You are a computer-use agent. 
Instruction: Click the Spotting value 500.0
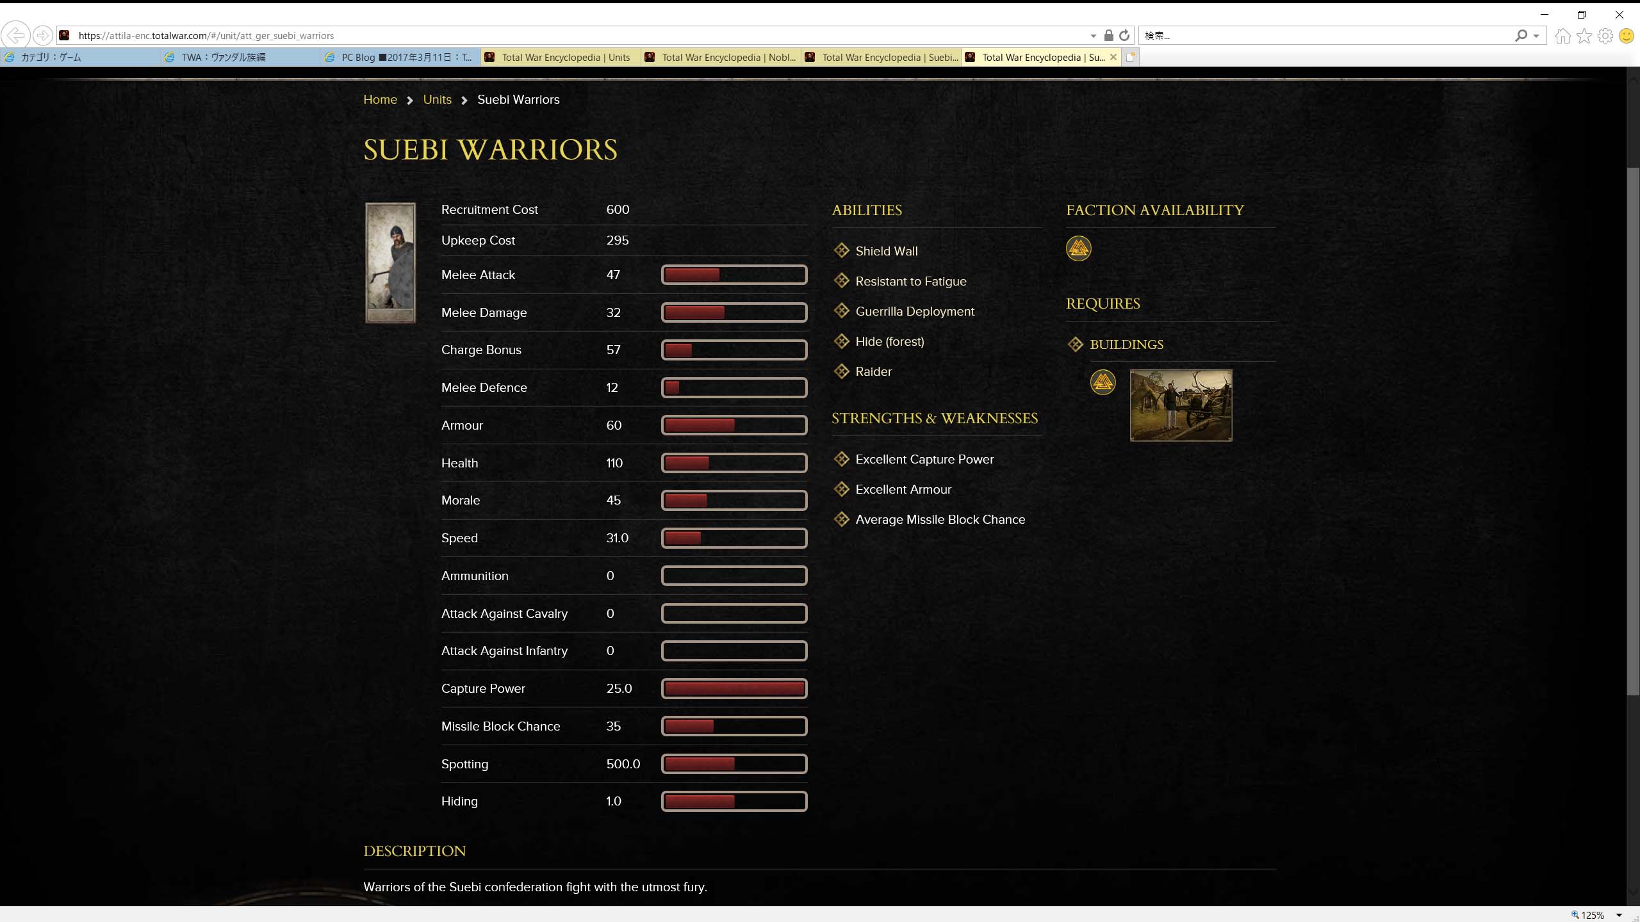(623, 764)
